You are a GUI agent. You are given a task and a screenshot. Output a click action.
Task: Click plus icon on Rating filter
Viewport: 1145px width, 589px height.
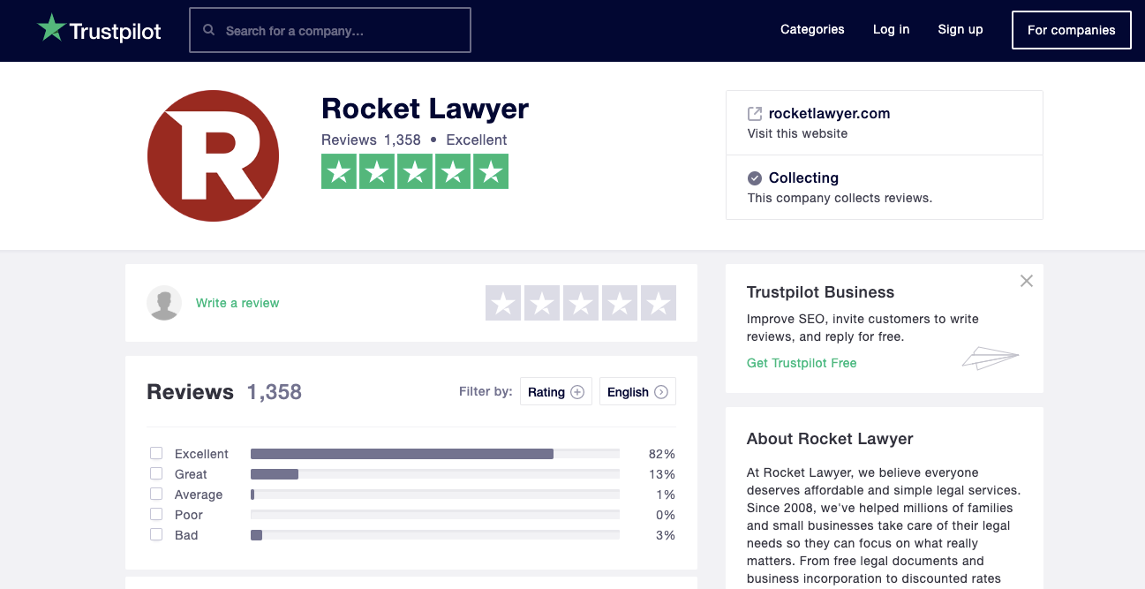[x=577, y=392]
